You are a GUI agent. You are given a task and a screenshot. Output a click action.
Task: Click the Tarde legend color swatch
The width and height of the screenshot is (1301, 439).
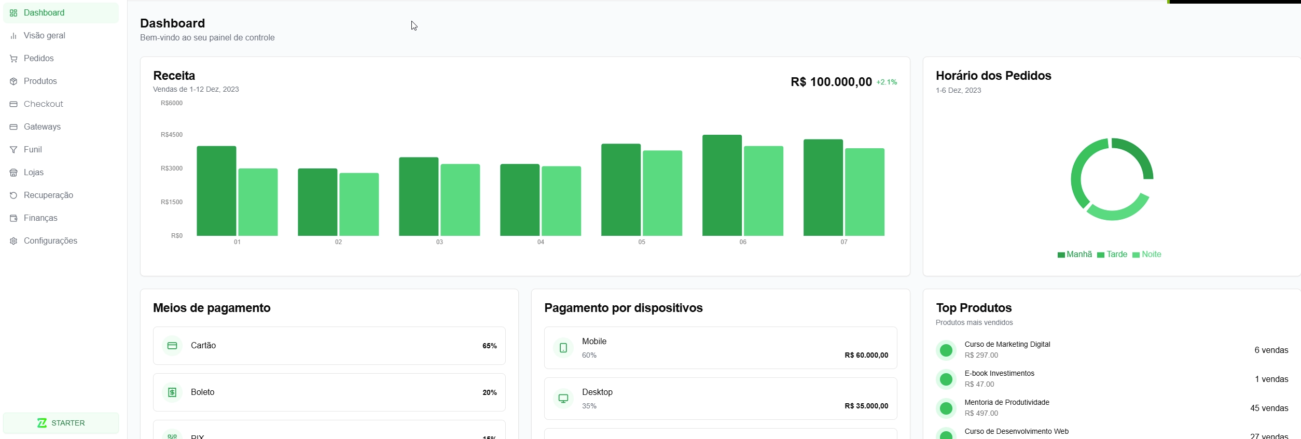click(1101, 255)
